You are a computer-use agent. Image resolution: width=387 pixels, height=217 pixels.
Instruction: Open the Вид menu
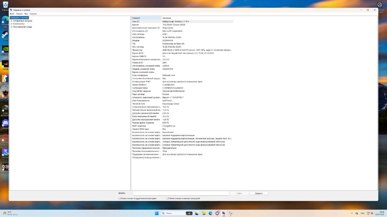pos(26,14)
